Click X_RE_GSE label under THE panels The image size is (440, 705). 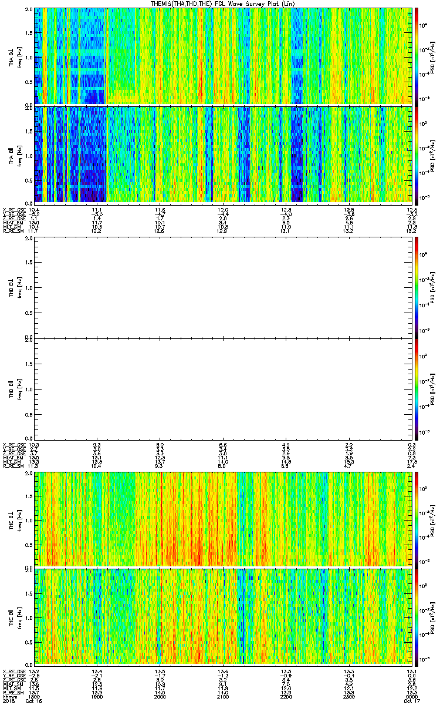click(x=13, y=671)
